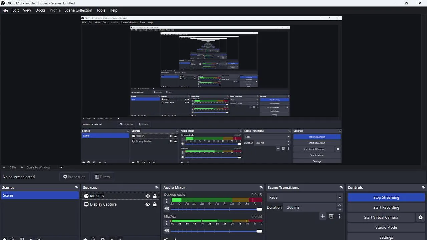Click the Properties button

74,177
